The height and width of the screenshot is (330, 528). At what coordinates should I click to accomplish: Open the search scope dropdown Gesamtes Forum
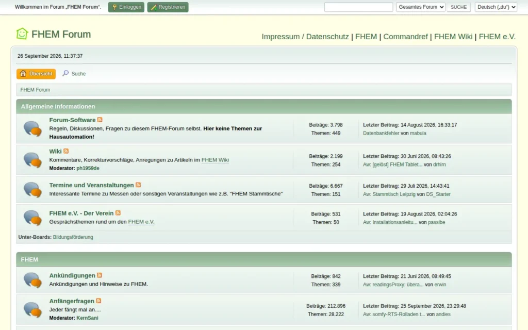tap(421, 7)
